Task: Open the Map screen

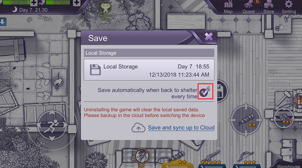Action: 228,7
